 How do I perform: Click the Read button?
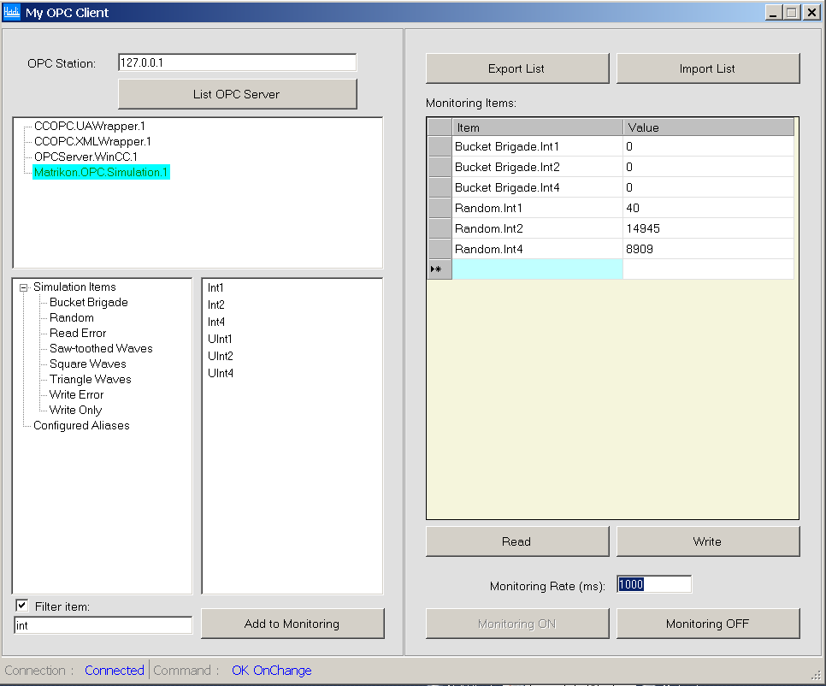point(517,541)
